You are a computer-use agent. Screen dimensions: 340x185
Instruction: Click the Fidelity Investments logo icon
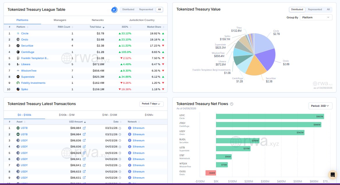point(18,83)
